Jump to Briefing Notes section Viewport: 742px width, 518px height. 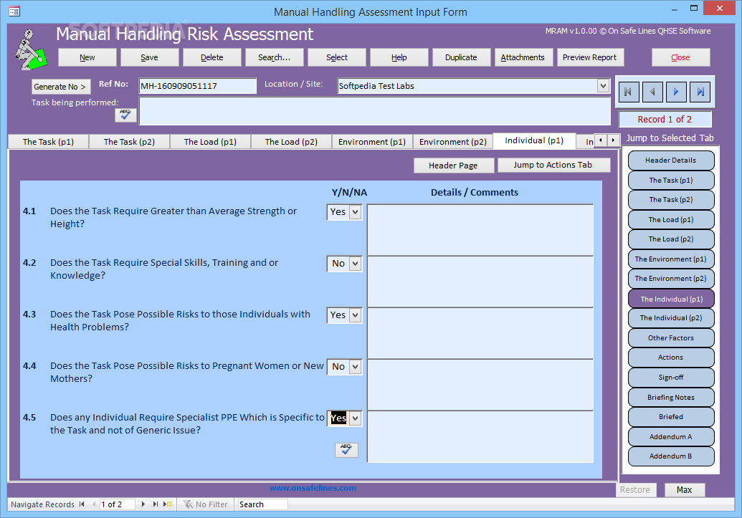(671, 398)
